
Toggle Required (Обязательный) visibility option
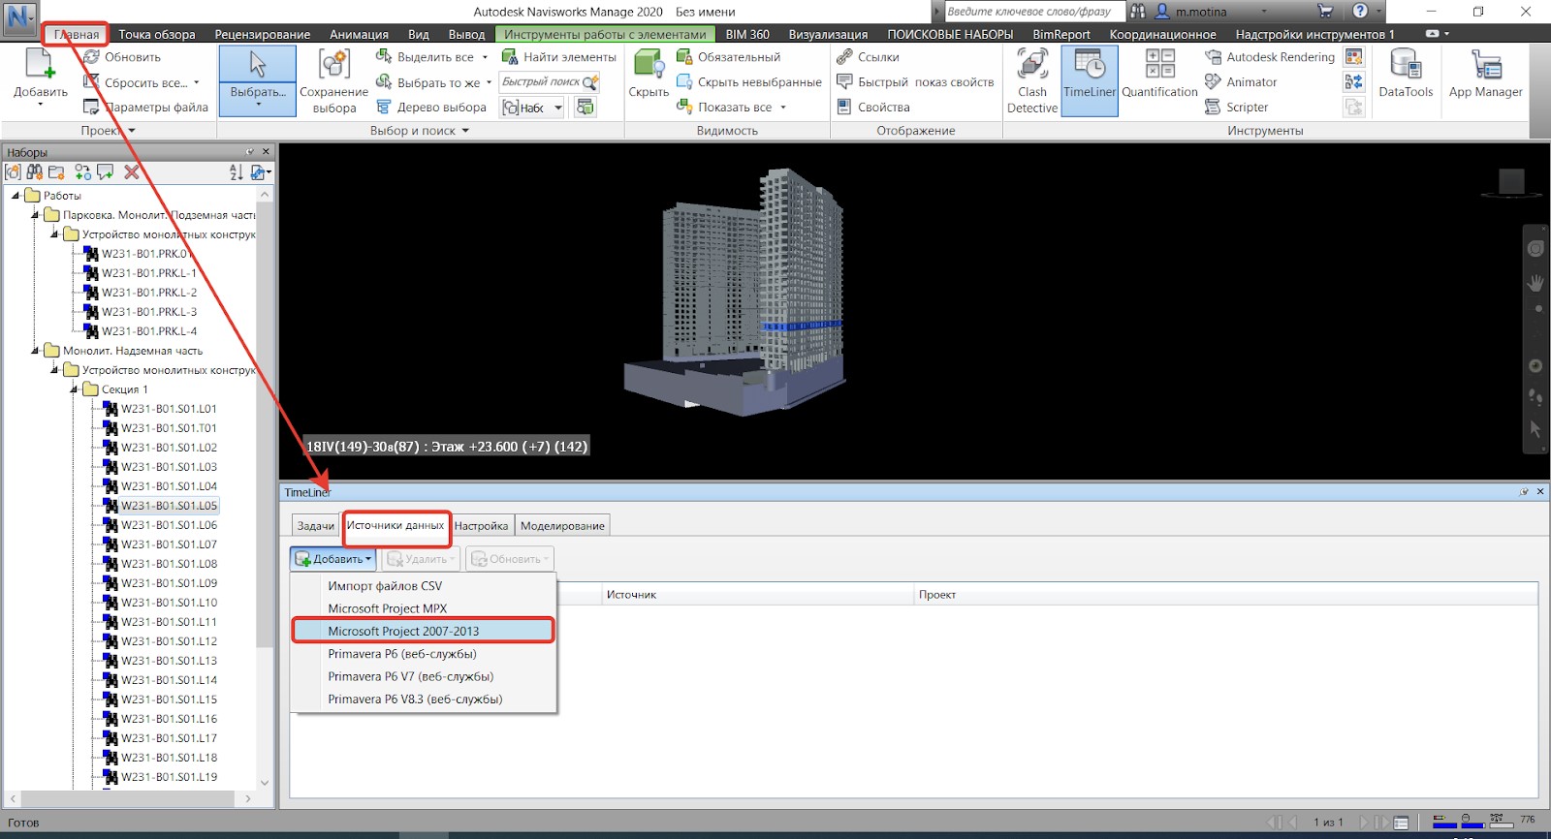728,57
